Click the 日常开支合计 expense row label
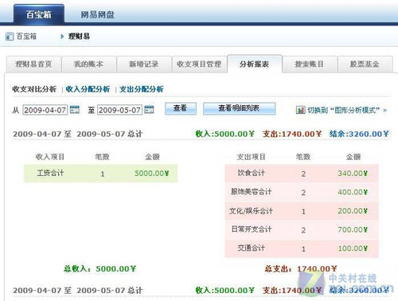This screenshot has height=301, width=398. point(251,229)
